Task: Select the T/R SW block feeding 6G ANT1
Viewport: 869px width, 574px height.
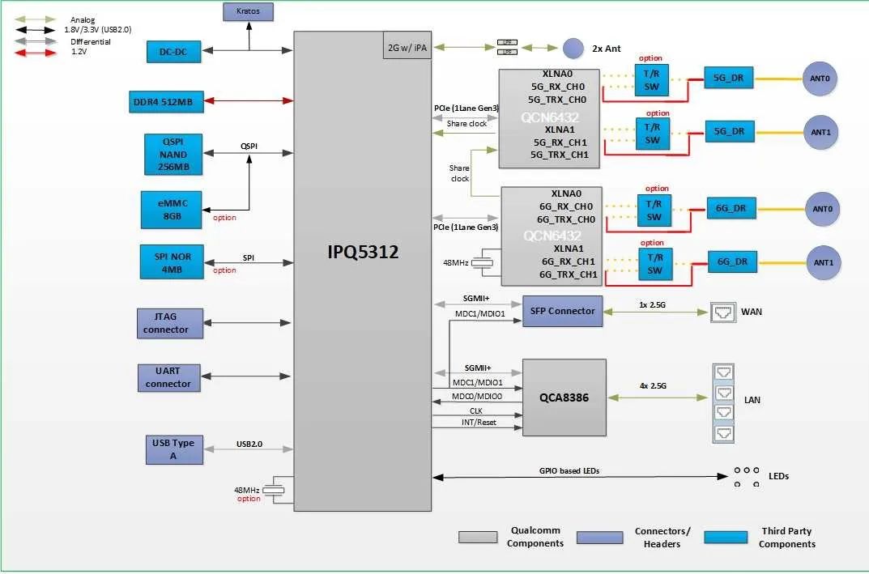Action: tap(655, 264)
